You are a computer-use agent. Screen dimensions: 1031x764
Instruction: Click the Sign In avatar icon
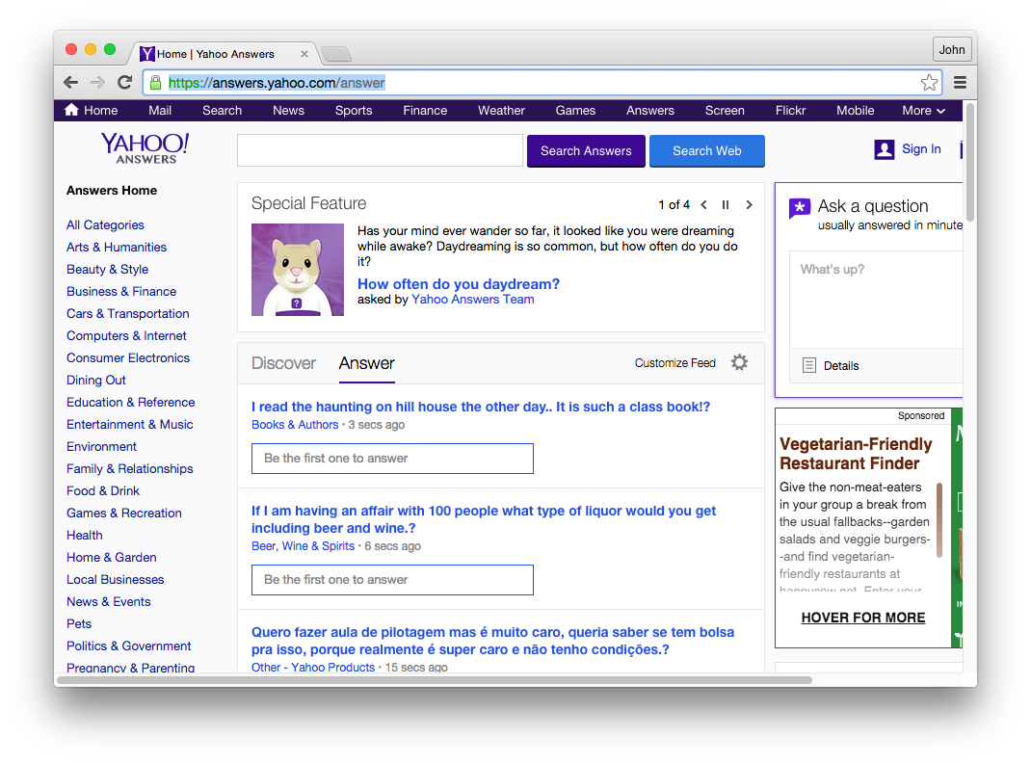point(885,149)
